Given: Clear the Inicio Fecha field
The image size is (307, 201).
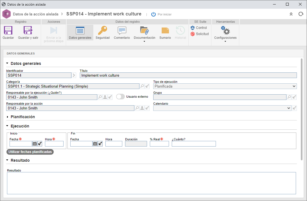Looking at the screenshot, I should [40, 144].
